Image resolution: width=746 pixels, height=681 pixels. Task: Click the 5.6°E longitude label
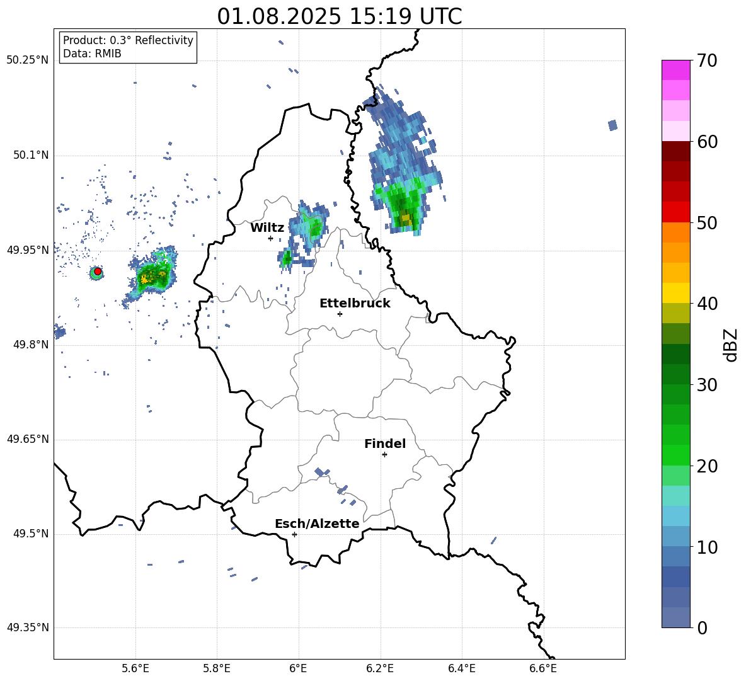(x=135, y=668)
